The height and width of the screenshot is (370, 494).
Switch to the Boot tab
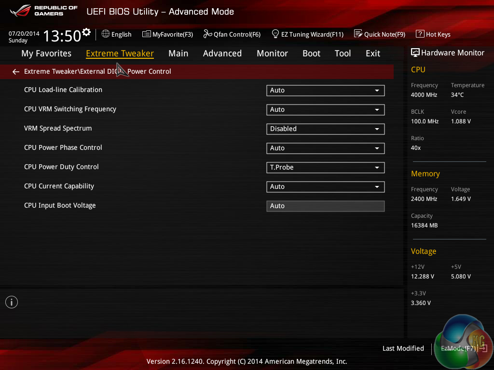click(x=311, y=53)
